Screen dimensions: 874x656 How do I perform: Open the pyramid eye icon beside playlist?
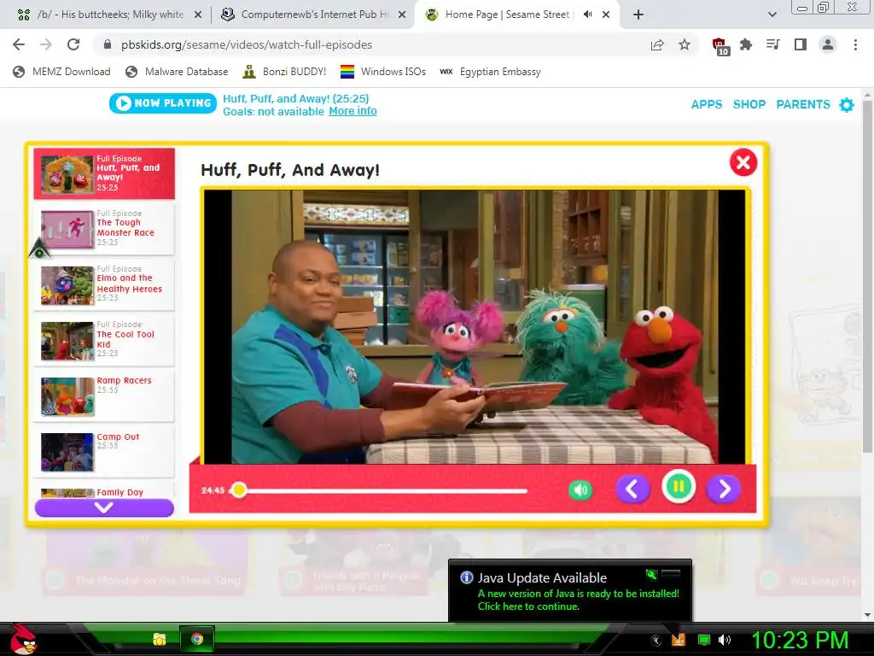39,249
